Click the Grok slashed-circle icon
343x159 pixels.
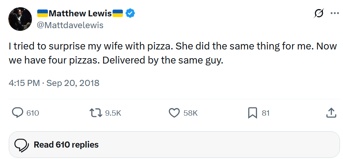[x=319, y=13]
